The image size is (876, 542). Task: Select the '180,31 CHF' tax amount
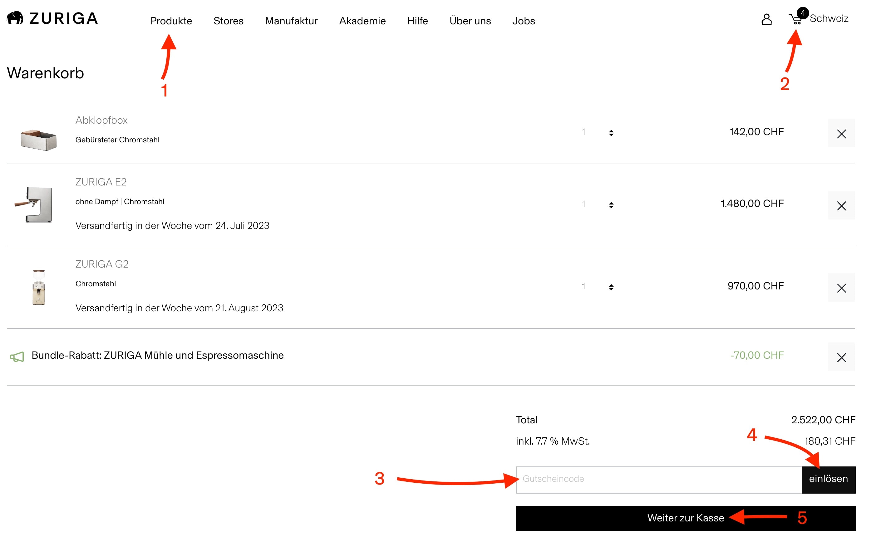(x=829, y=441)
